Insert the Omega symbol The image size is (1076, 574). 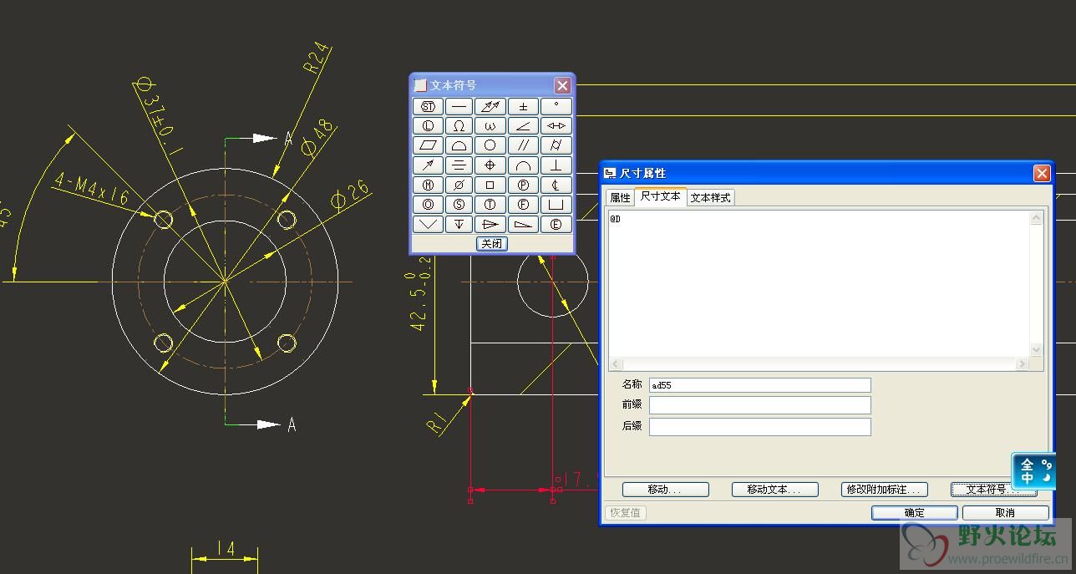click(459, 125)
